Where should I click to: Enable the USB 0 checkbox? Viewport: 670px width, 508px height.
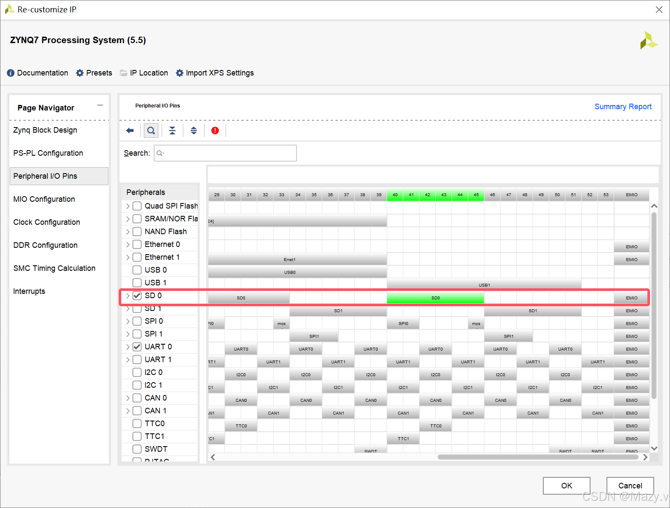[x=137, y=270]
